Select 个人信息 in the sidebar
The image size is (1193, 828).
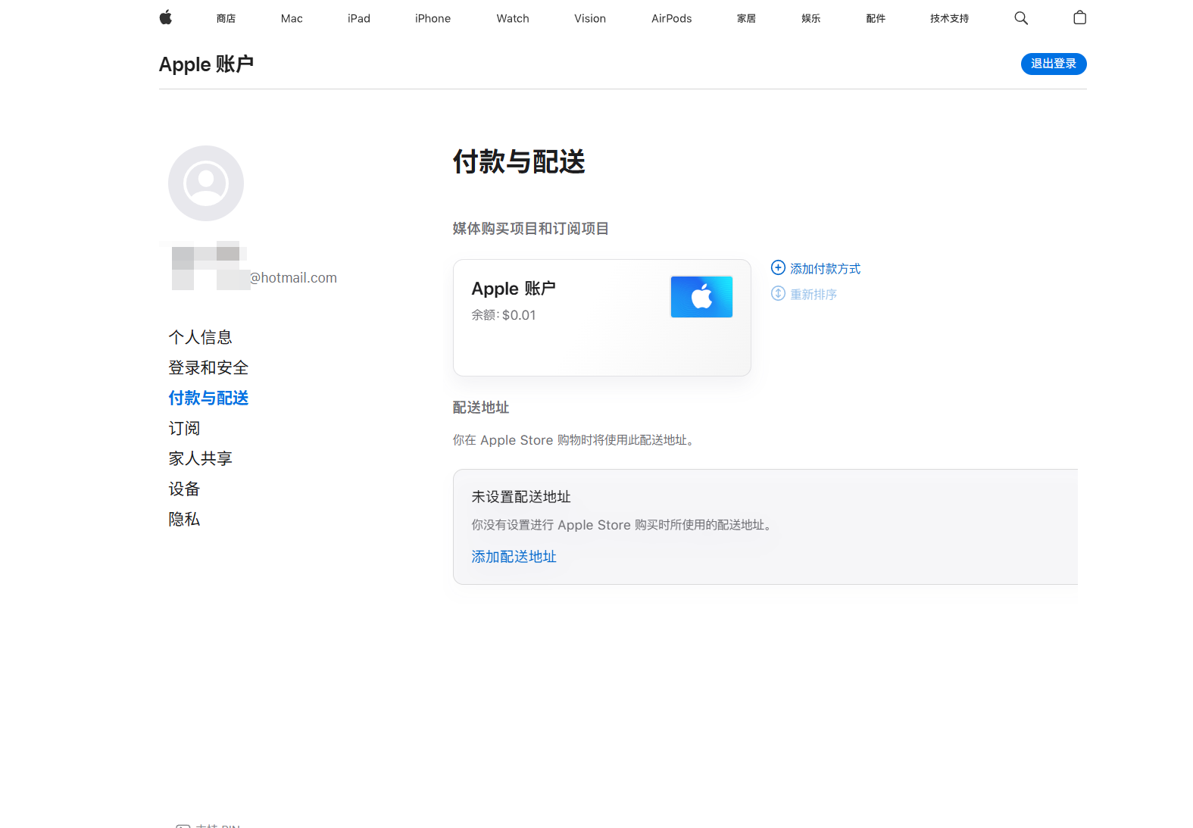[200, 337]
